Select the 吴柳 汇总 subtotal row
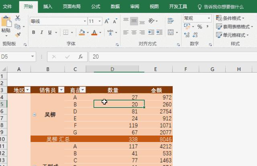The image size is (257, 166). tap(102, 139)
